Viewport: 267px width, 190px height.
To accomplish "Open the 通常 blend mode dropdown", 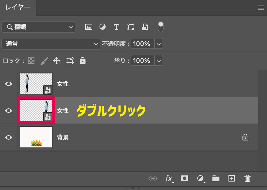I will point(51,44).
